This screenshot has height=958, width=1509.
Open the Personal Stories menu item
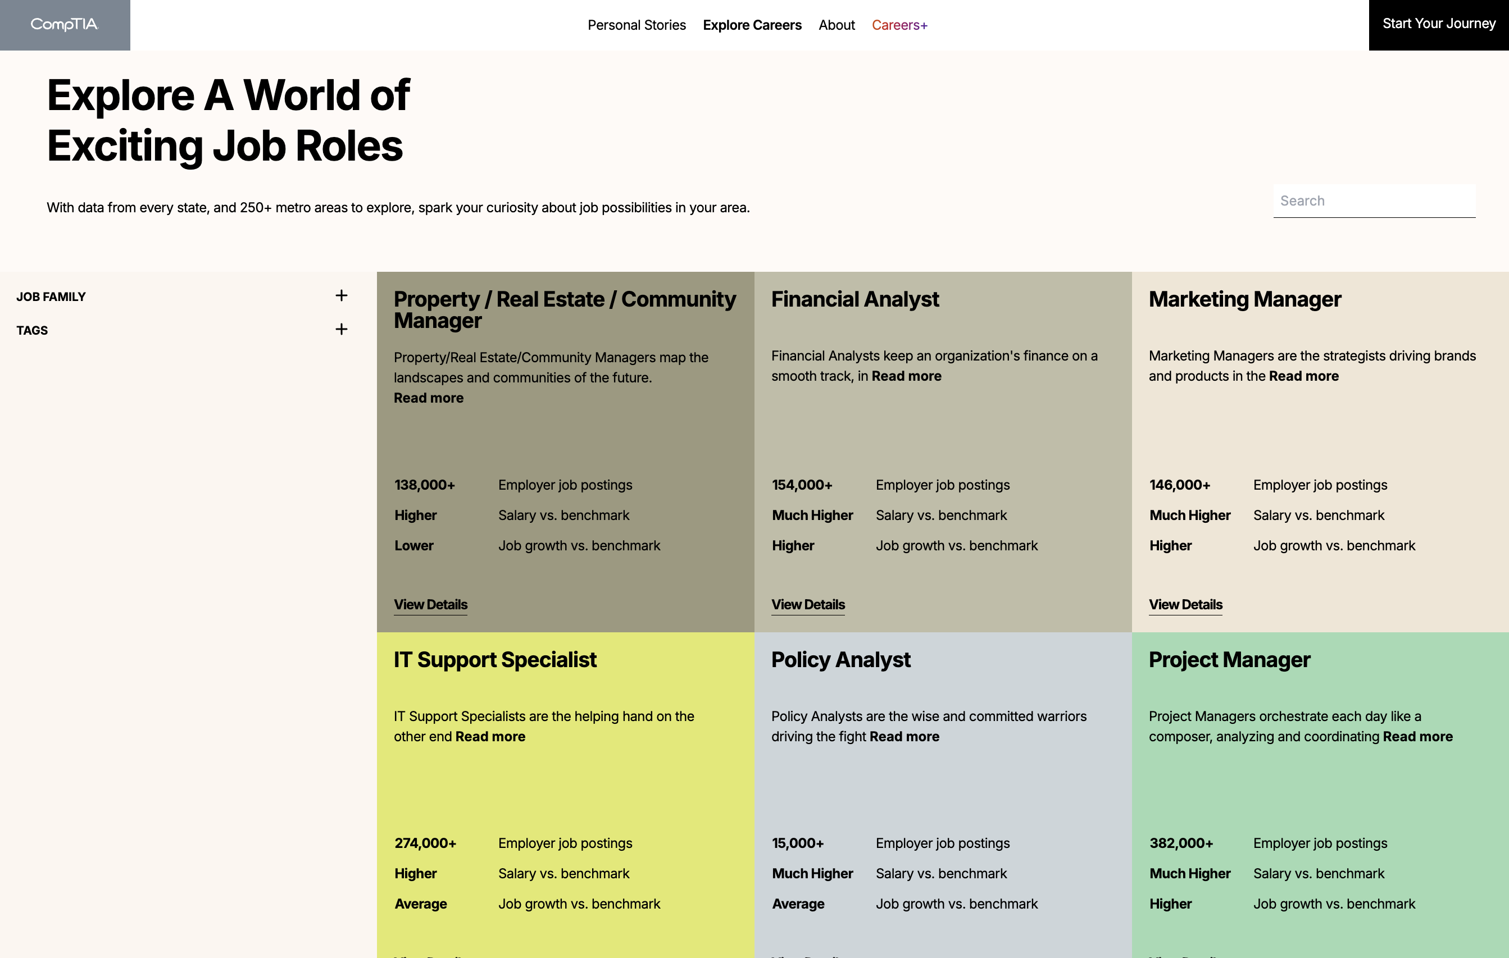point(636,25)
